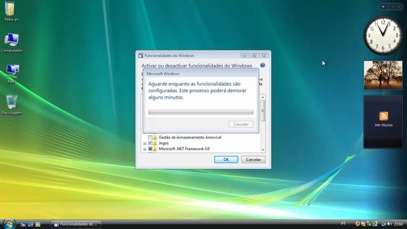Click the analog clock gadget

[x=383, y=36]
